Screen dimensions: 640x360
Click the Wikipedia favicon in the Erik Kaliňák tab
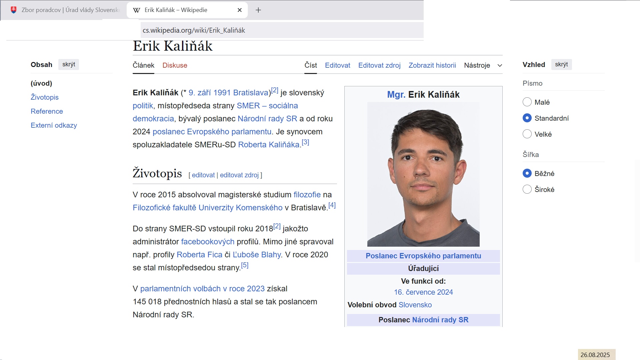(x=137, y=10)
